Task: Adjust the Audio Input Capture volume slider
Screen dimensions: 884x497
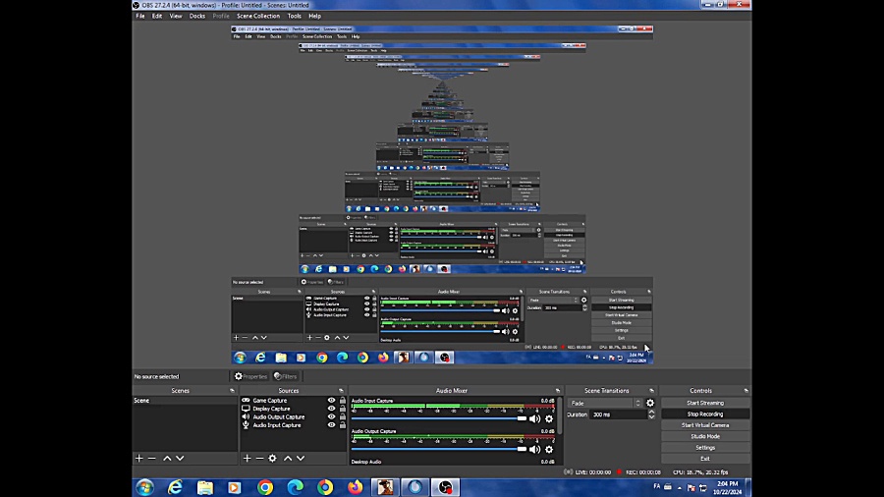Action: pos(439,418)
